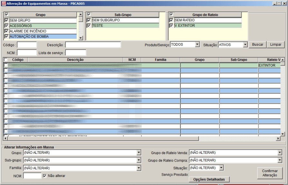
Task: Click the Sub-Grupo list header label
Action: pyautogui.click(x=123, y=15)
